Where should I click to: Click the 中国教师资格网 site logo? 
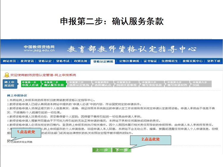[39, 48]
